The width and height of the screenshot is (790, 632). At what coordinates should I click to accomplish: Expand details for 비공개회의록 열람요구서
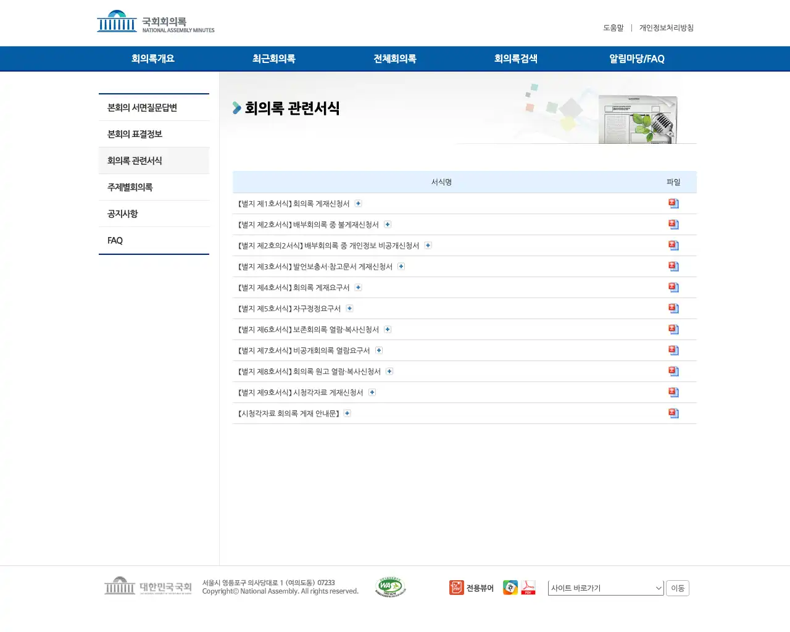click(379, 351)
